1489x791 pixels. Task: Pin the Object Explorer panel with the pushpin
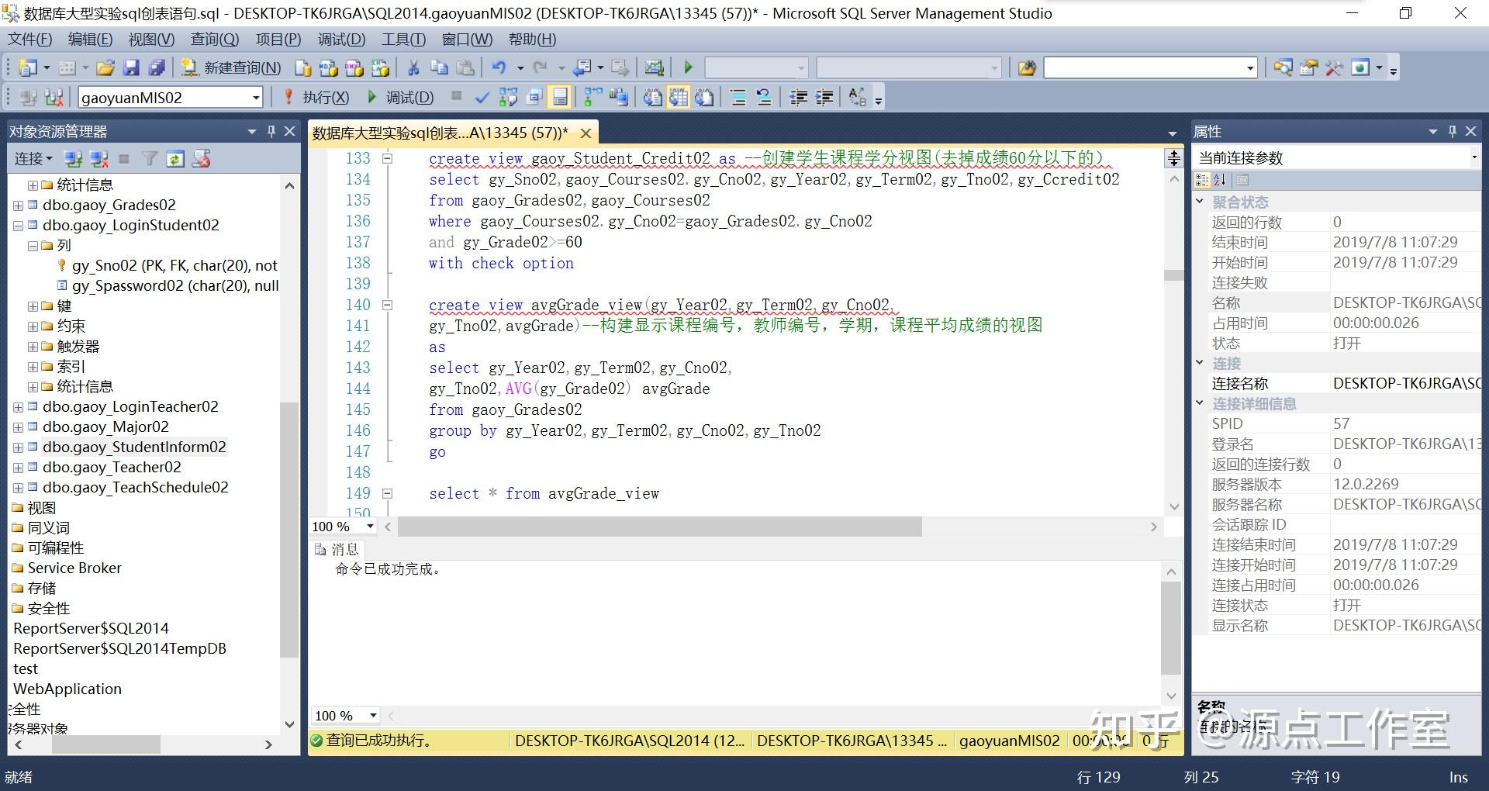click(271, 131)
